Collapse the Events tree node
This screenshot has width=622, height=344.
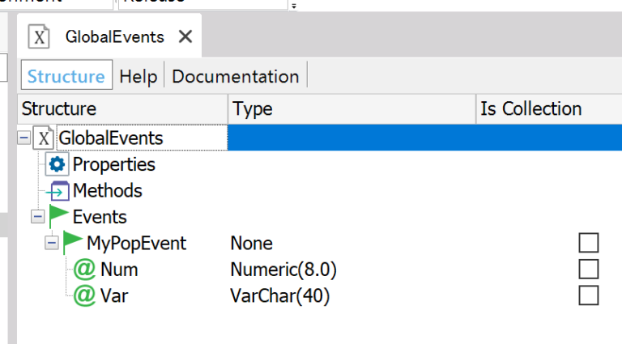[37, 217]
